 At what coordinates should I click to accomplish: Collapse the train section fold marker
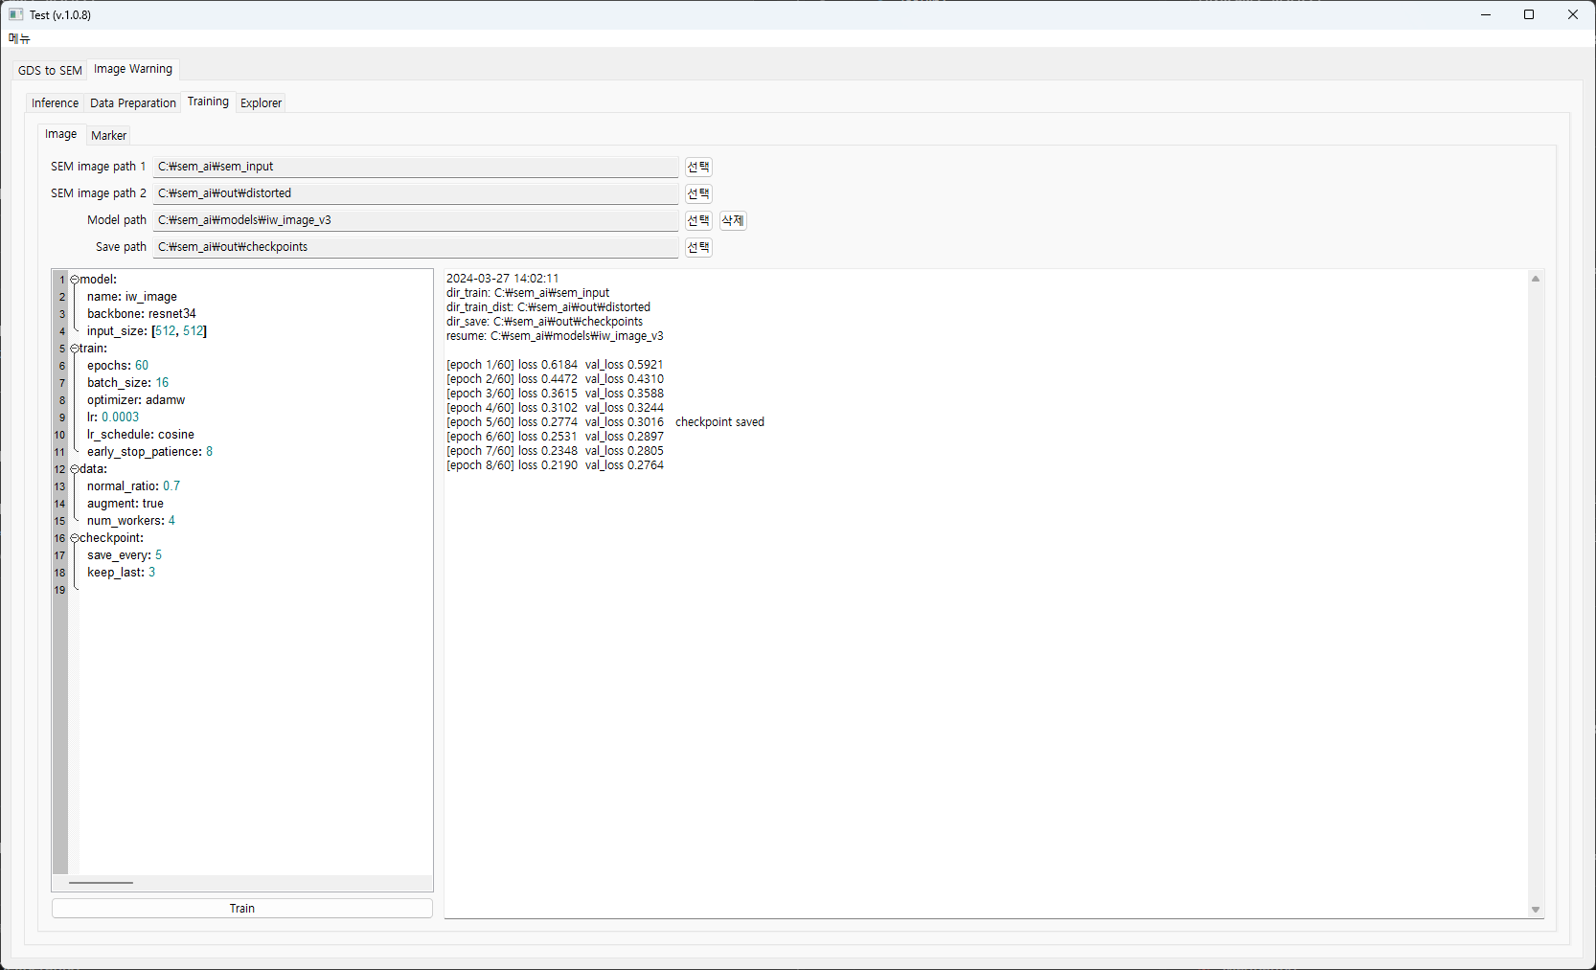click(x=75, y=349)
